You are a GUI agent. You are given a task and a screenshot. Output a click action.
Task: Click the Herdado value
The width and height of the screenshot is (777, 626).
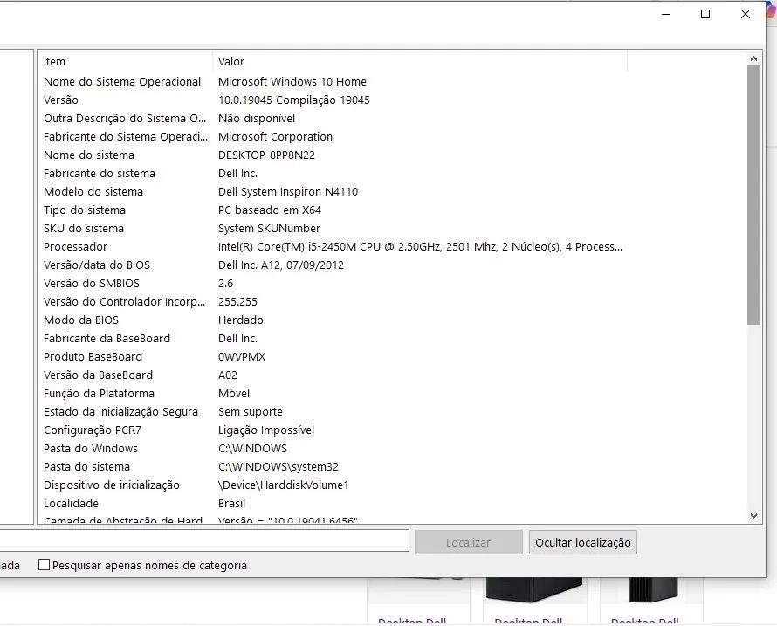pyautogui.click(x=241, y=320)
